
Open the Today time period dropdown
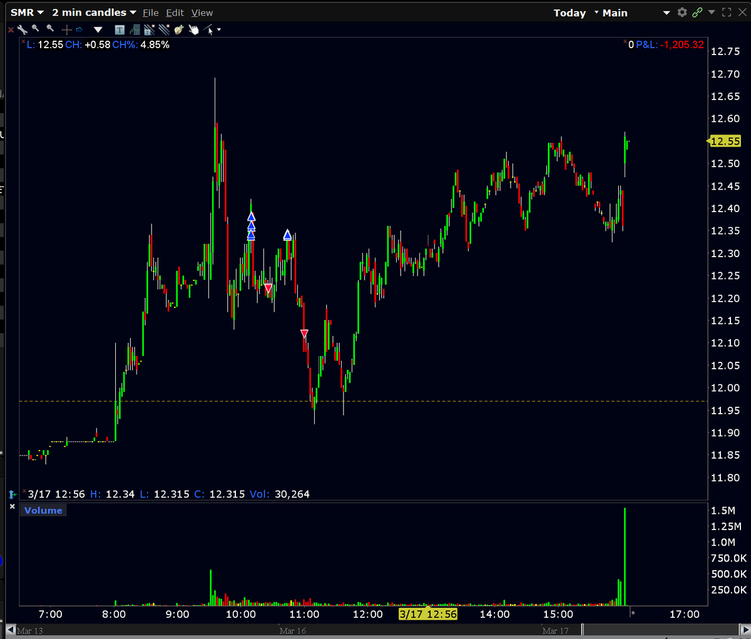coord(576,13)
